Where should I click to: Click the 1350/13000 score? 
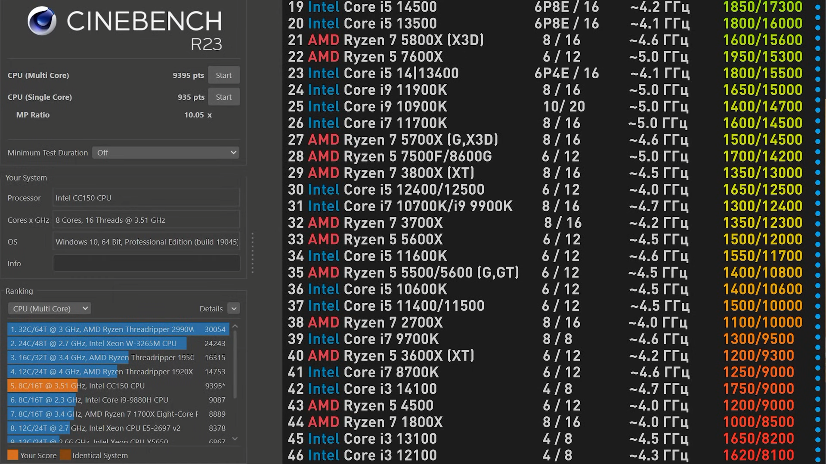click(x=762, y=173)
